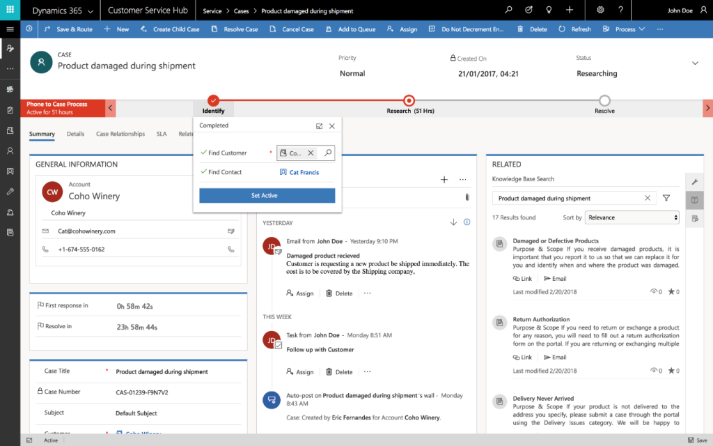Expand the Process dropdown menu
This screenshot has height=446, width=713.
click(624, 29)
